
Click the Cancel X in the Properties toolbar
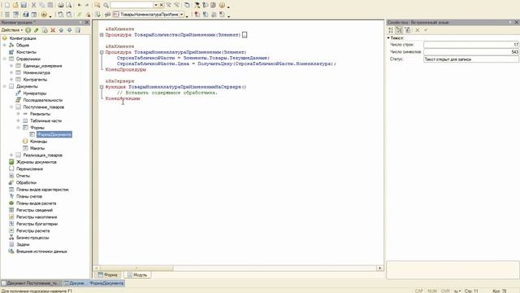click(x=418, y=30)
